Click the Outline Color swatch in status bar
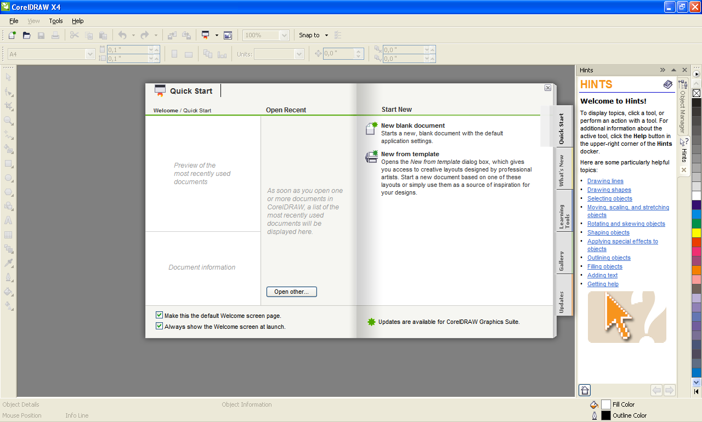 (605, 415)
